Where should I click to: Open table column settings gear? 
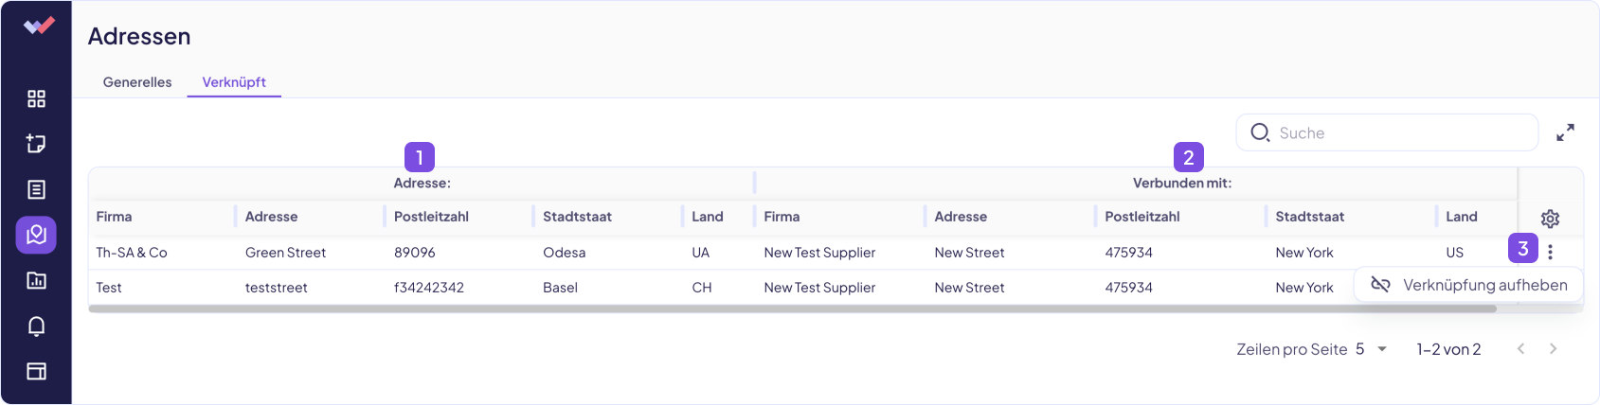tap(1550, 219)
